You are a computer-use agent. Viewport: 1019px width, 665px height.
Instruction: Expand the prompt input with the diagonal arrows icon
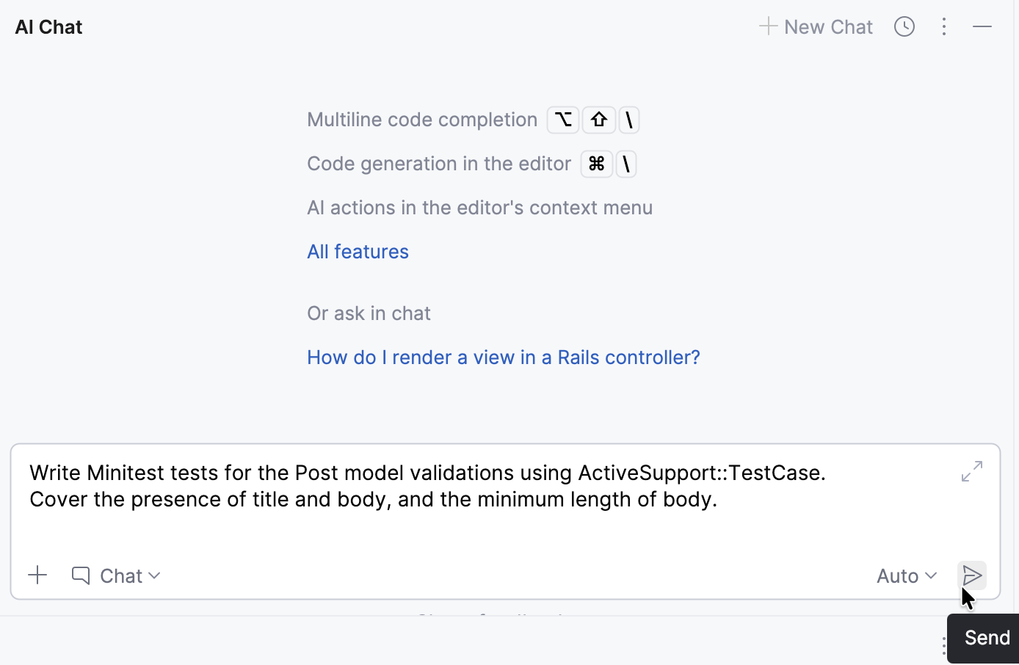coord(971,471)
